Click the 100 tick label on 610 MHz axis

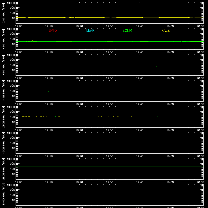[12, 65]
